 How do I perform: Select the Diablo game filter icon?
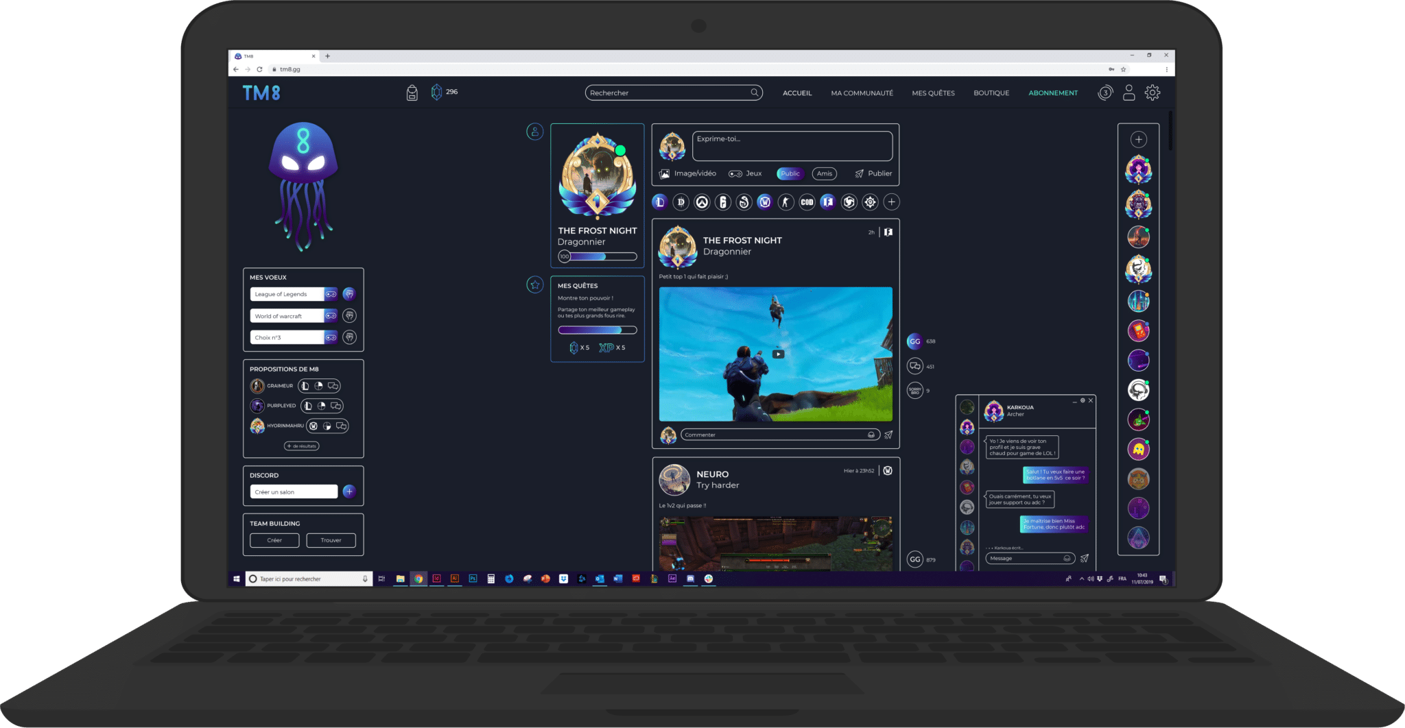pyautogui.click(x=681, y=202)
